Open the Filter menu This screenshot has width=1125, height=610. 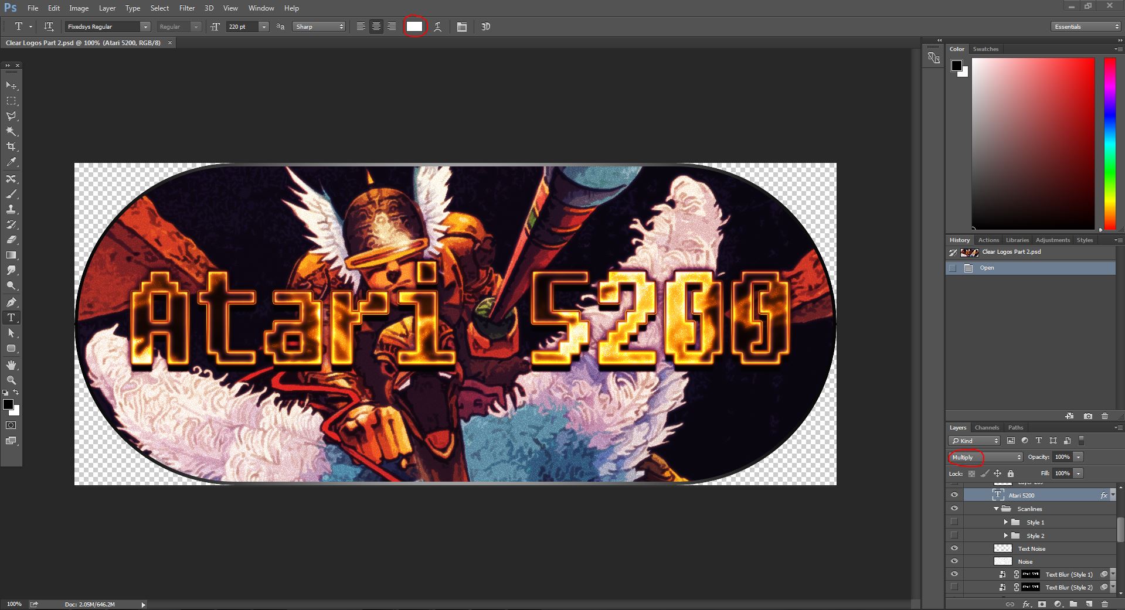point(187,8)
